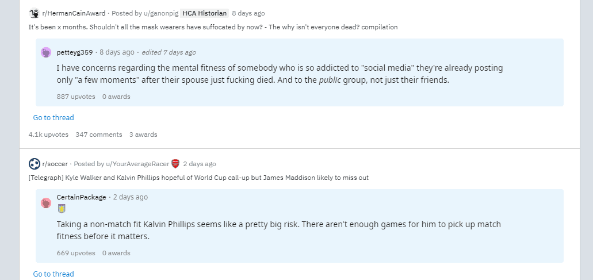Open CertainPackage's username link
Screen dimensions: 593x280
coord(82,197)
